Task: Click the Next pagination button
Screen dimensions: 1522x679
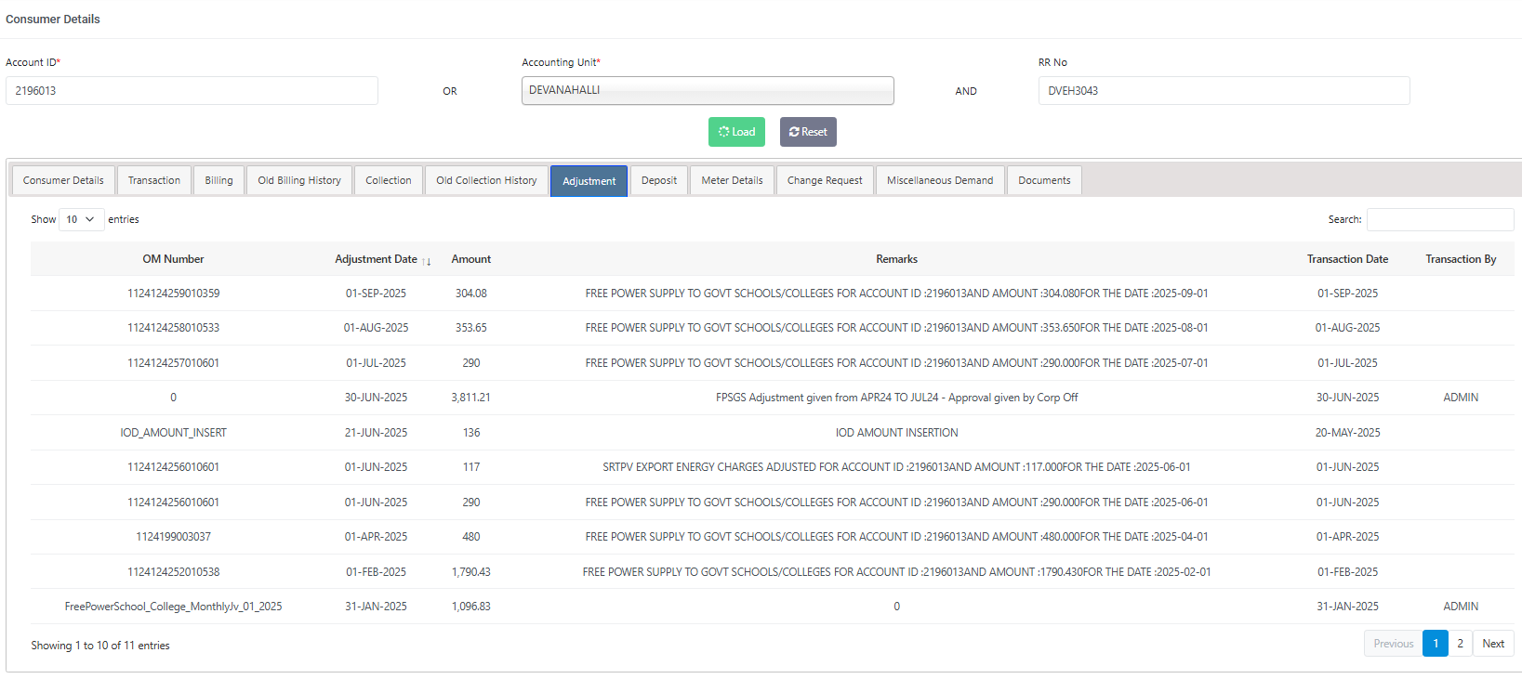Action: (x=1493, y=644)
